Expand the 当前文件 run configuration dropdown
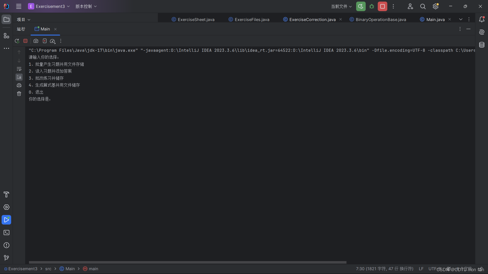 (341, 6)
